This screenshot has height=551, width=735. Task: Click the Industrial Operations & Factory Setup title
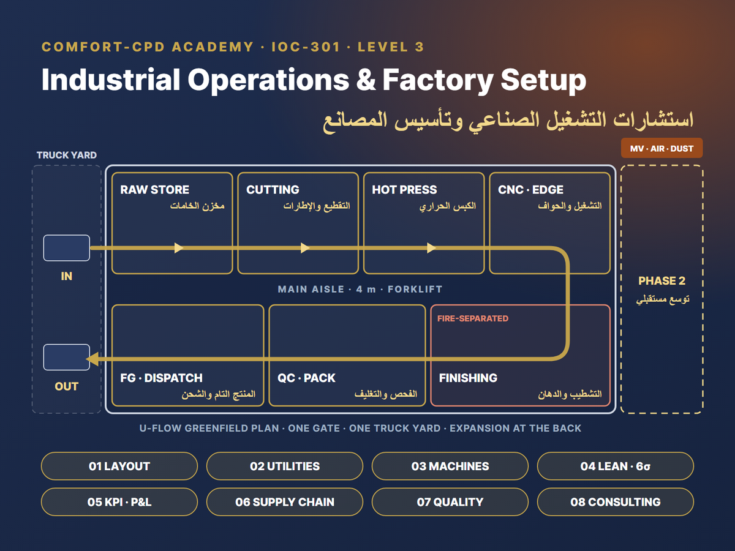(314, 80)
